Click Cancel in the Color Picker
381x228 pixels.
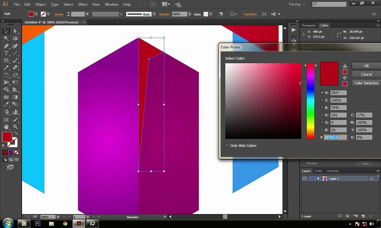pyautogui.click(x=366, y=74)
